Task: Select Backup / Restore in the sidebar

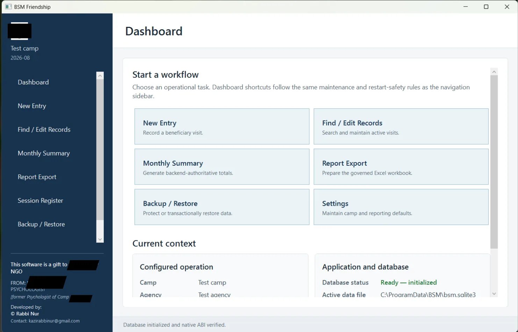Action: 41,225
